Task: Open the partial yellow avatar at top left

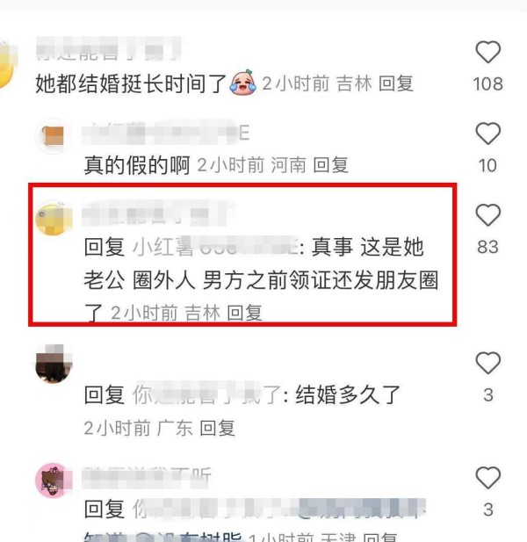Action: coord(7,64)
